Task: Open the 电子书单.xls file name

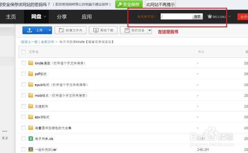Action: 44,139
